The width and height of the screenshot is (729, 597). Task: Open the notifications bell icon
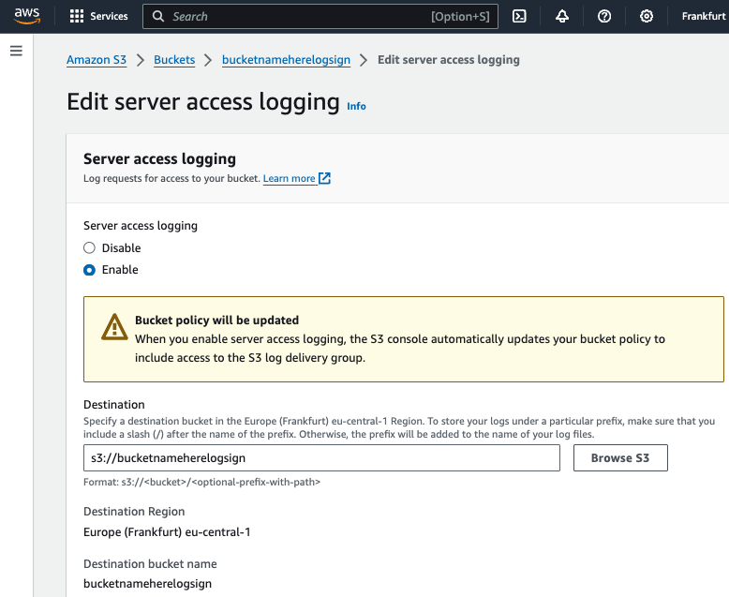point(562,16)
